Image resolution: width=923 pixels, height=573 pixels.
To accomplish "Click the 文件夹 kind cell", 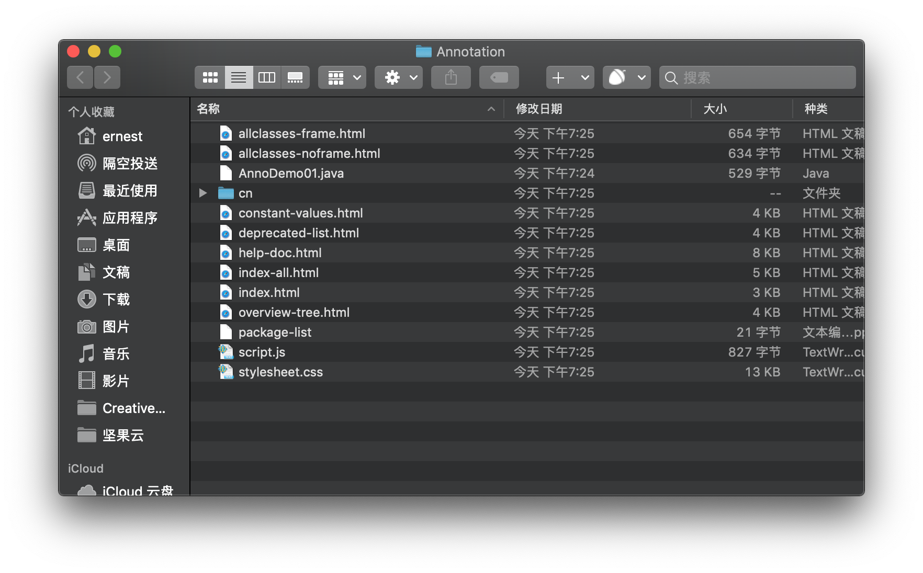I will coord(821,193).
